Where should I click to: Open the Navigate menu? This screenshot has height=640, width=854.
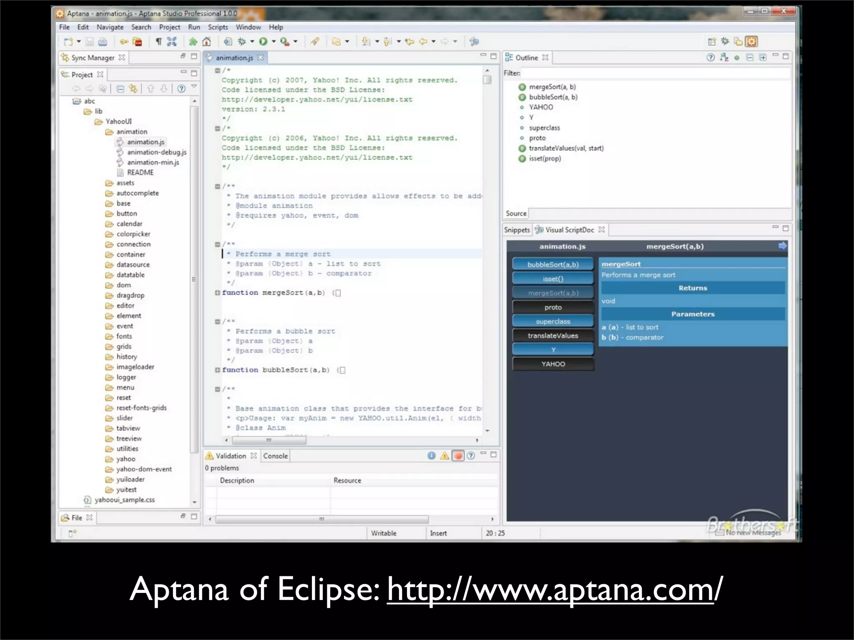tap(110, 27)
